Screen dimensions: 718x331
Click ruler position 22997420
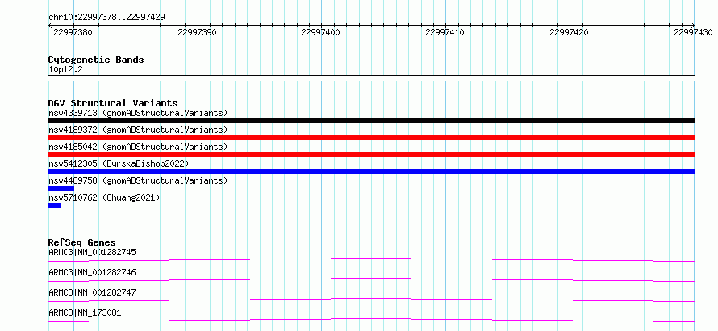[x=570, y=32]
